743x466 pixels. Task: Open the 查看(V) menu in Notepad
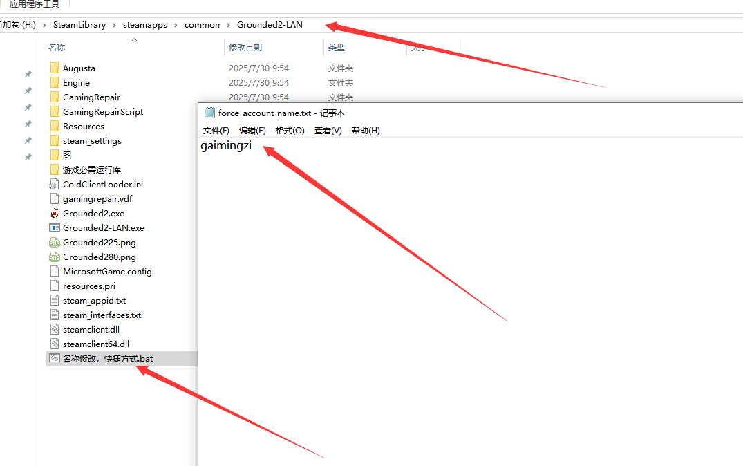pyautogui.click(x=328, y=131)
